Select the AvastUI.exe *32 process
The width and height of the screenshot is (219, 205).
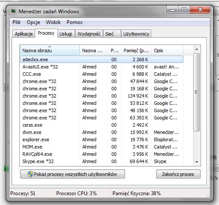tap(102, 67)
